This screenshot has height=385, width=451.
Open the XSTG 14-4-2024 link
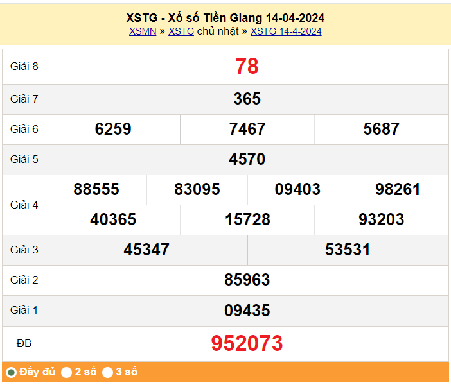tap(286, 31)
